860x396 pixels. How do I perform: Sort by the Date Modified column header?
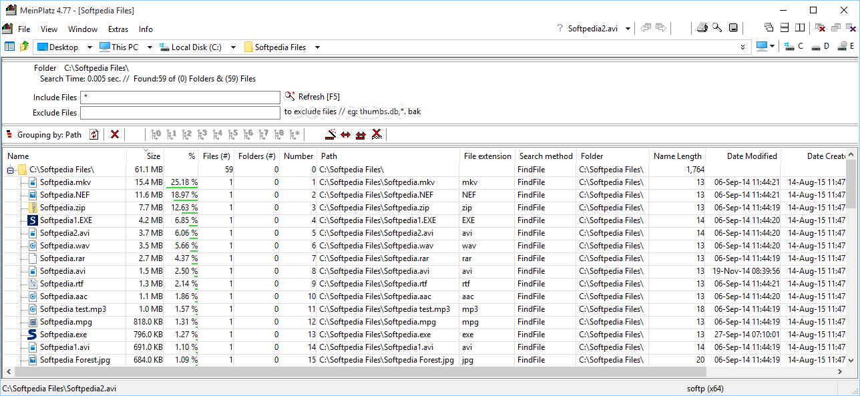(743, 156)
